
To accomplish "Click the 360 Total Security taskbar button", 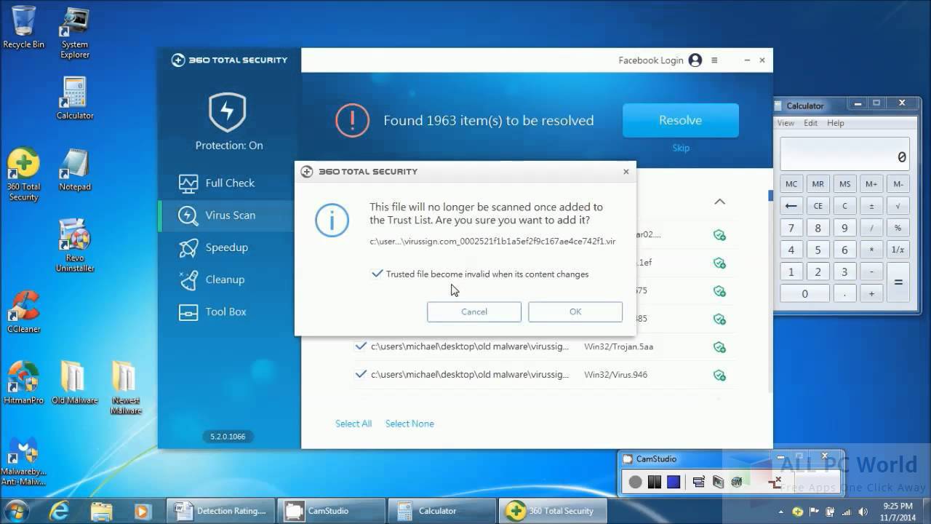I will click(x=553, y=510).
